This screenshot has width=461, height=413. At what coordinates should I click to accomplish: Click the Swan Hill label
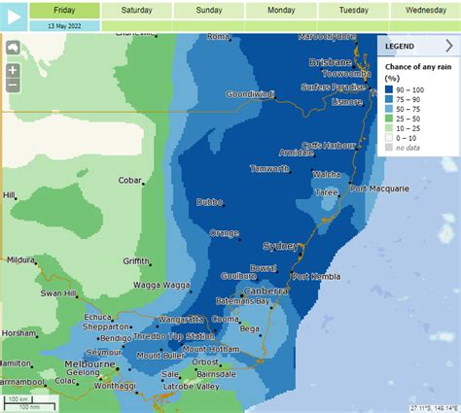(58, 293)
